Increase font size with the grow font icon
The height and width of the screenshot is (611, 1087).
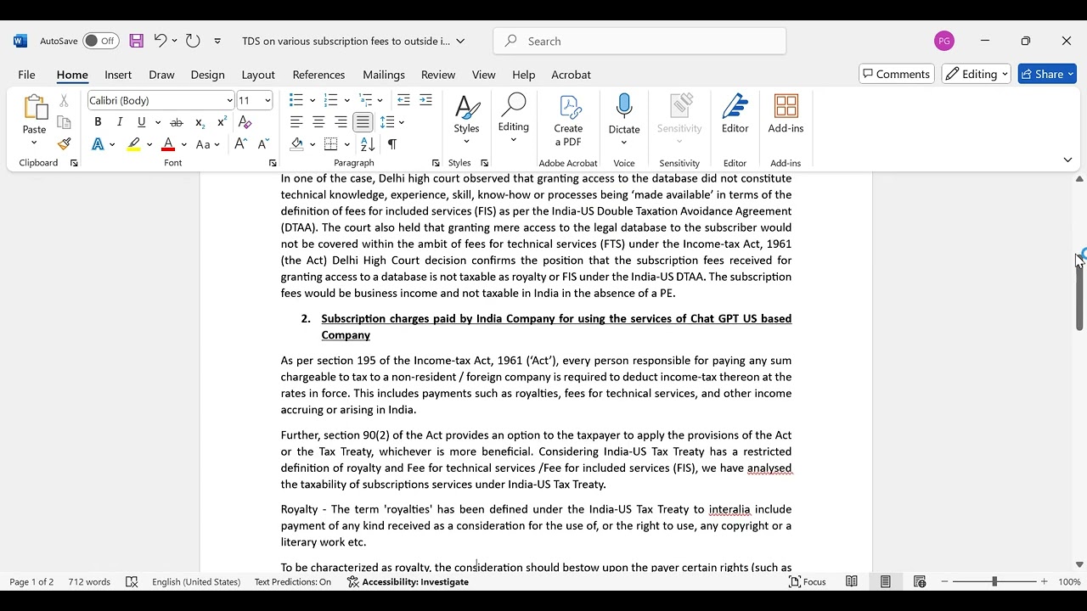click(241, 144)
